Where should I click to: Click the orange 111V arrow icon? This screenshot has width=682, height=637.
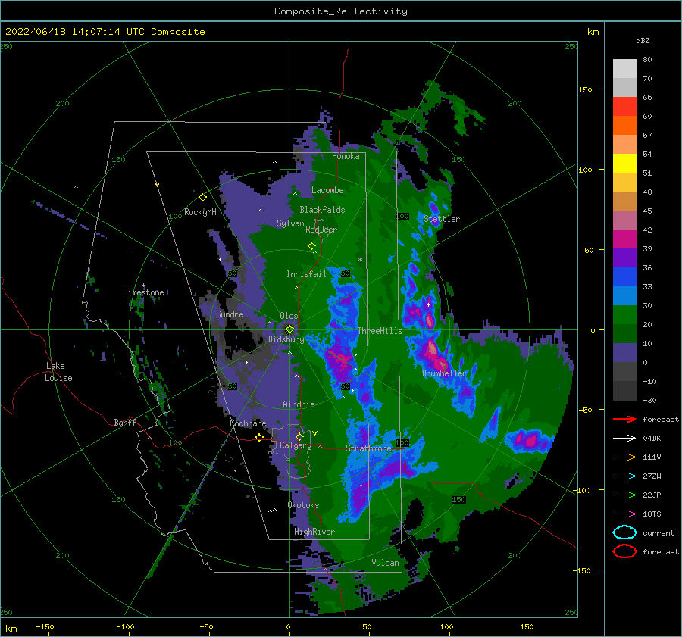(624, 457)
